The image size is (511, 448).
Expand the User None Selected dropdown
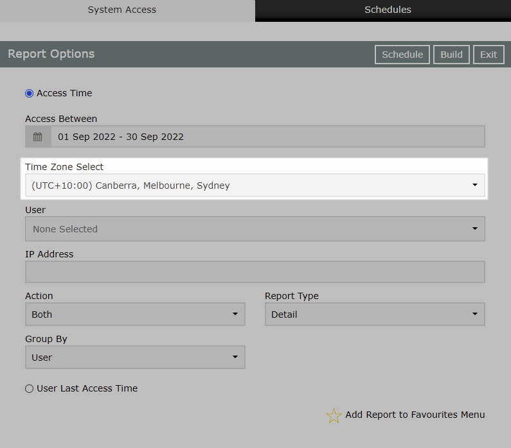(255, 228)
